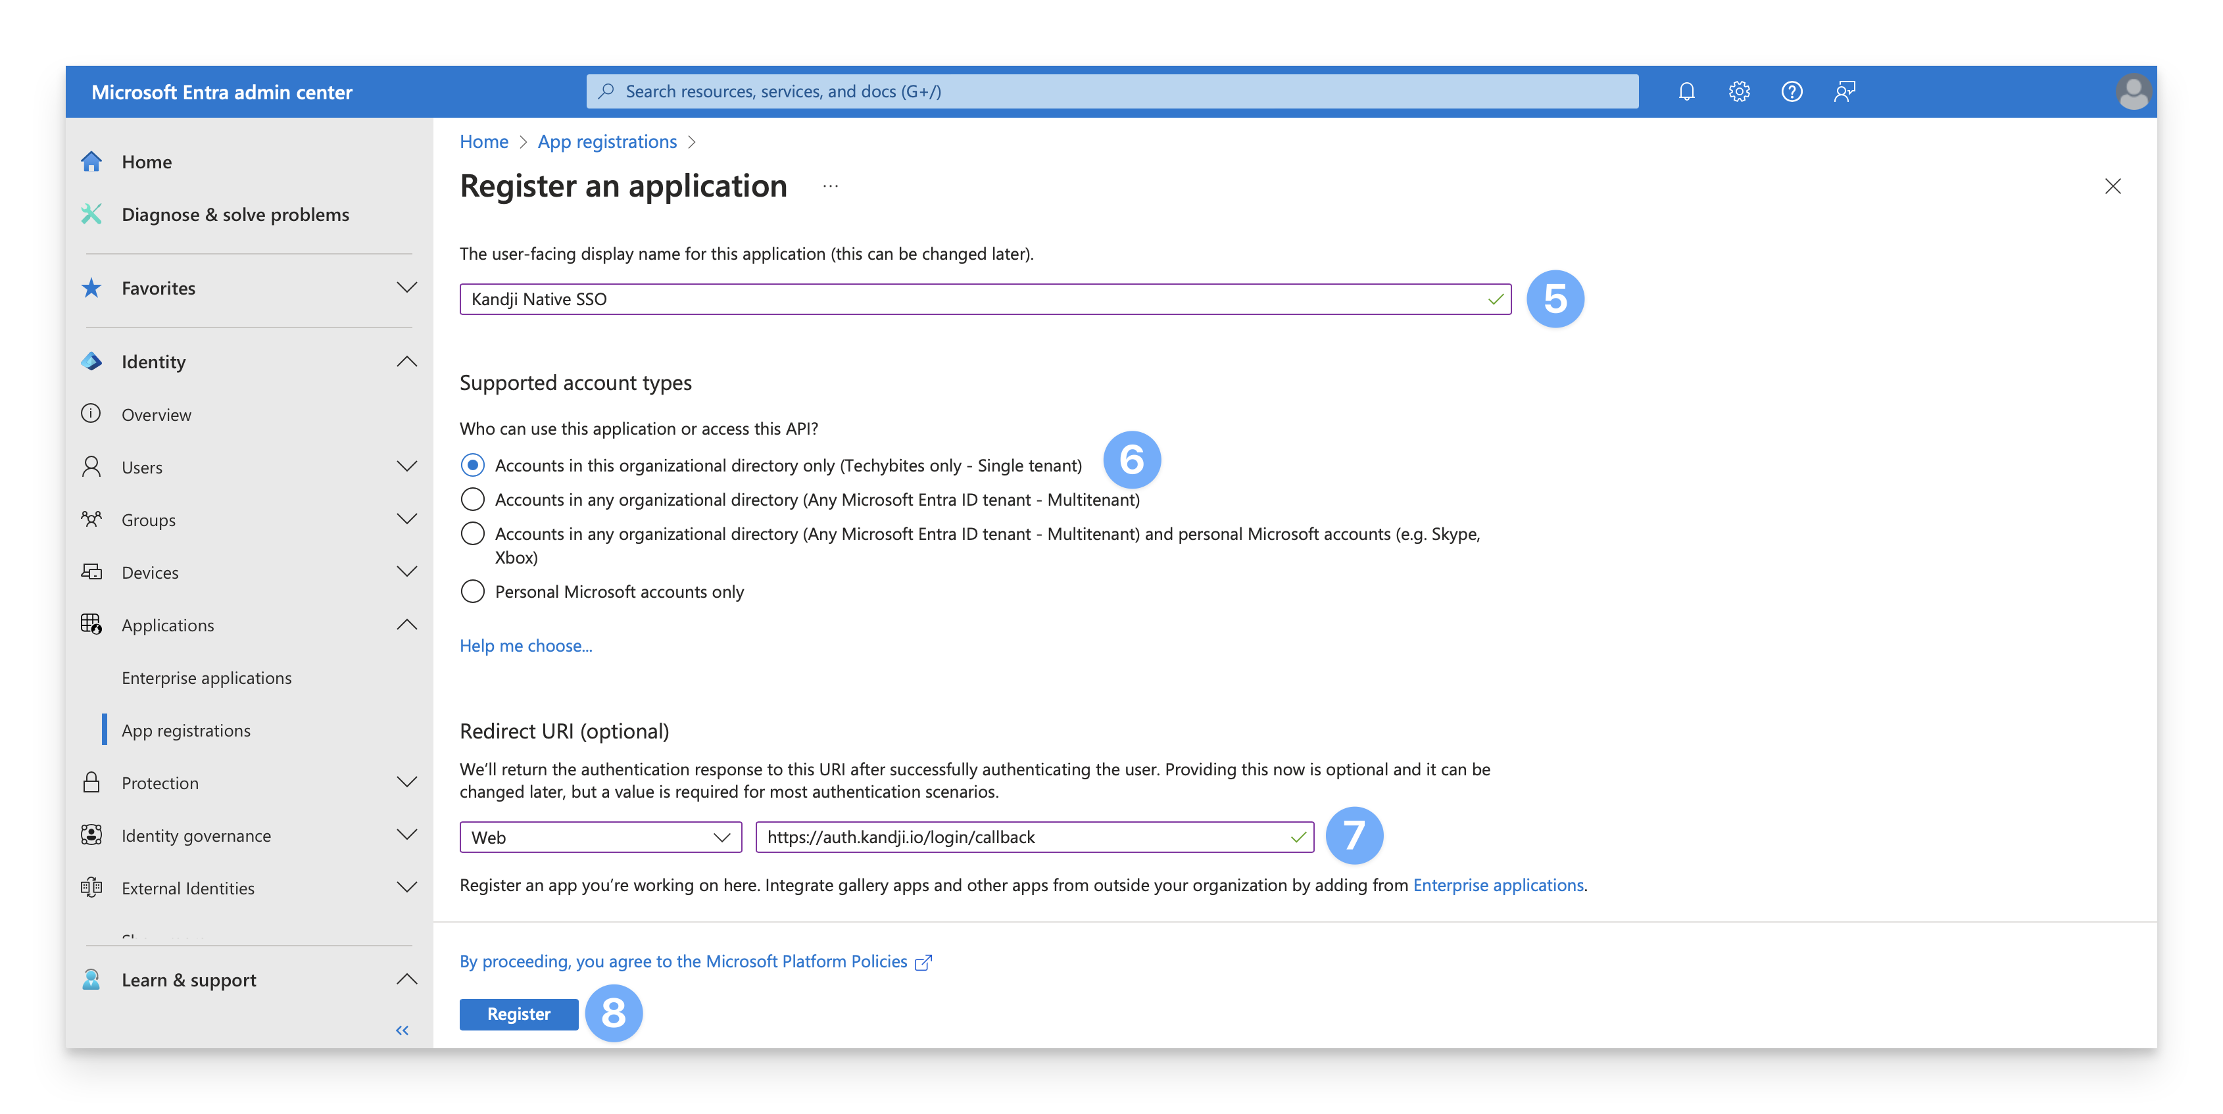
Task: Open the settings gear icon
Action: click(1739, 91)
